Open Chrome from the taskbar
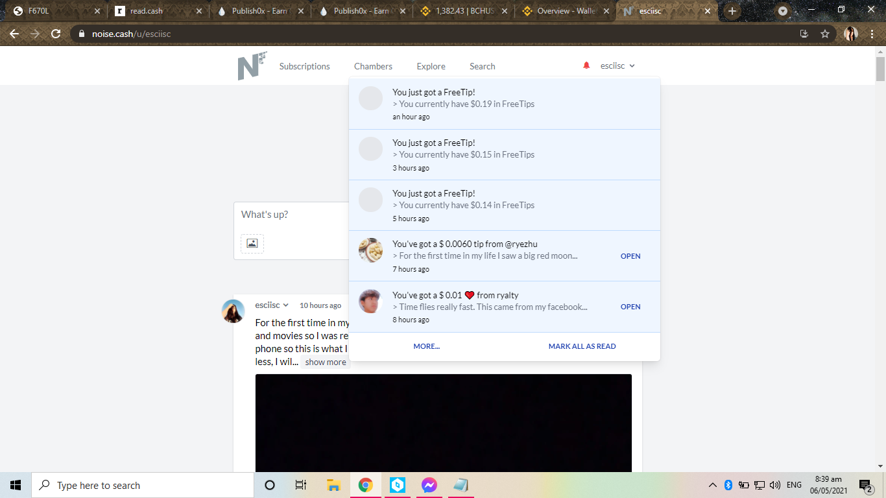This screenshot has height=498, width=886. coord(365,485)
